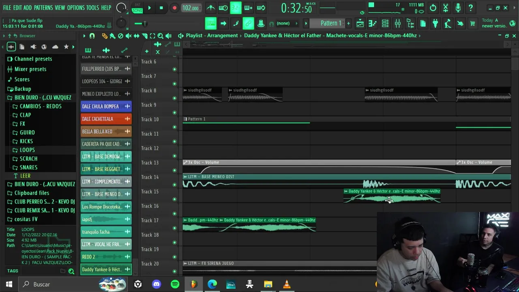Image resolution: width=519 pixels, height=292 pixels.
Task: Open the OPTIONS menu
Action: point(76,8)
